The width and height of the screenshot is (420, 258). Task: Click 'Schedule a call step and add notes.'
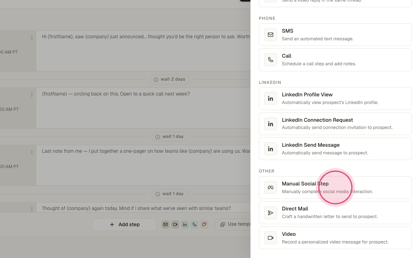click(x=319, y=64)
